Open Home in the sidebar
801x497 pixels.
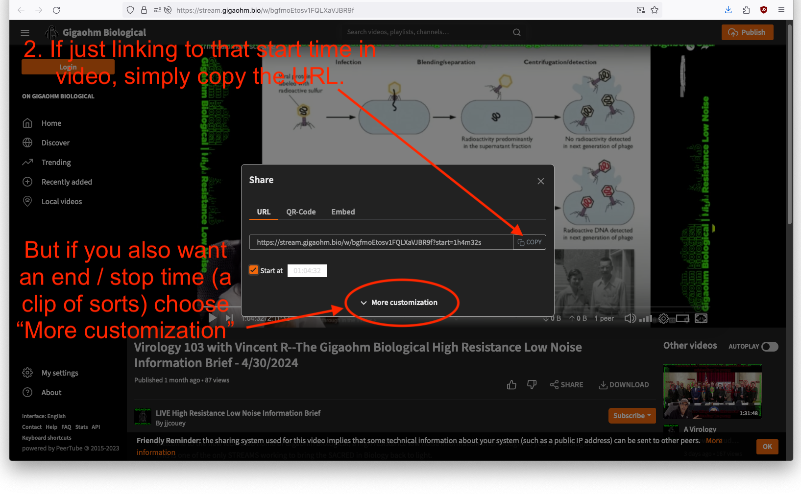(x=51, y=123)
